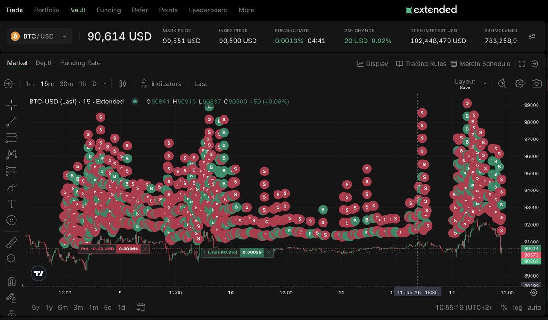Click the TradingView logo
The height and width of the screenshot is (320, 548).
[39, 274]
